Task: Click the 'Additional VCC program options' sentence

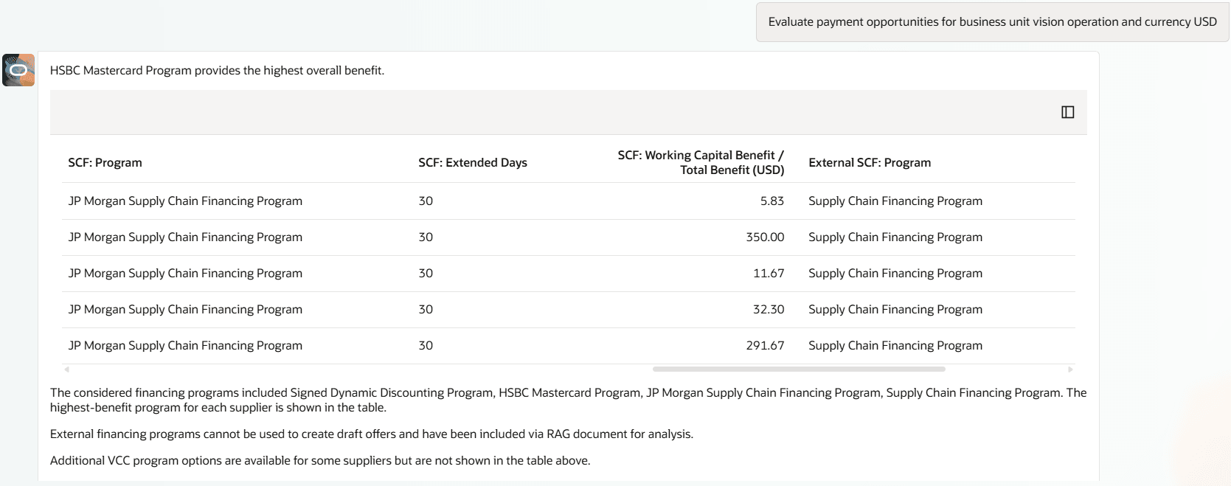Action: 320,460
